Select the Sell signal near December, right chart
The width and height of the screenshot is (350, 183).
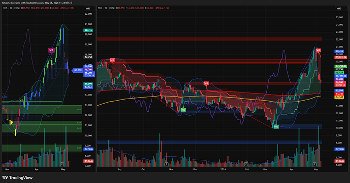(x=206, y=83)
